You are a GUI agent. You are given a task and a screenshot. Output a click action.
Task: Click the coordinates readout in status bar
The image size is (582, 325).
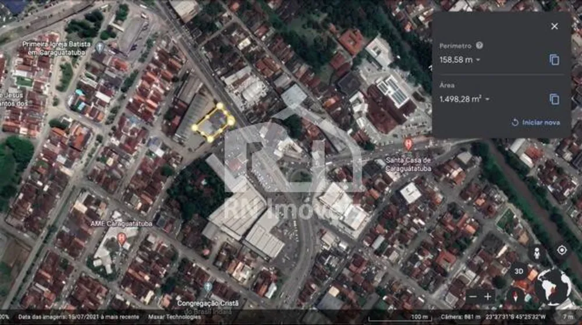tap(516, 317)
